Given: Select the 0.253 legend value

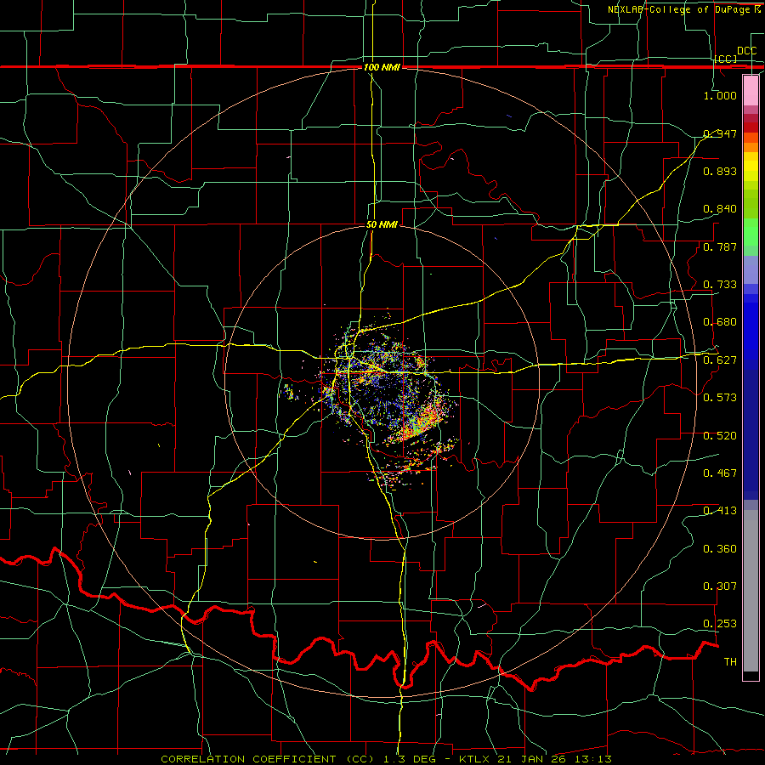Looking at the screenshot, I should (x=720, y=624).
